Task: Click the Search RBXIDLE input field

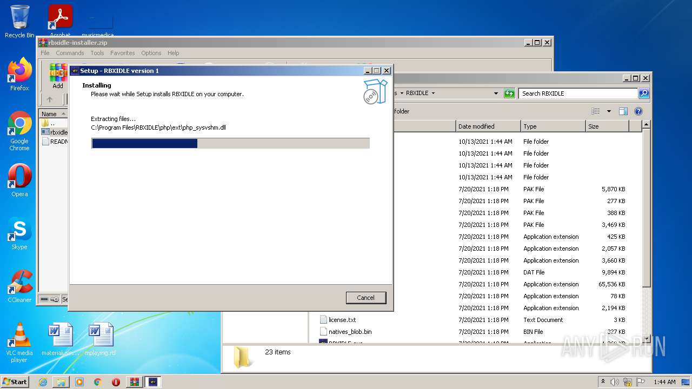Action: (x=578, y=93)
